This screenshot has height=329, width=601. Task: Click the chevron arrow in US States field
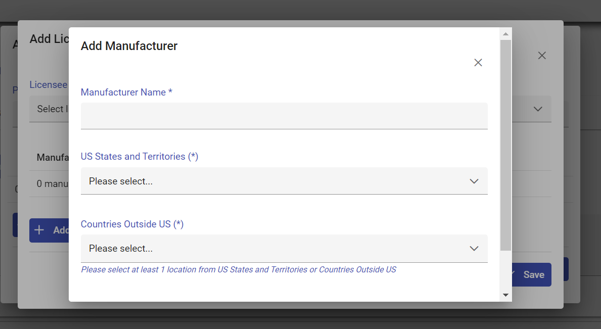tap(474, 181)
